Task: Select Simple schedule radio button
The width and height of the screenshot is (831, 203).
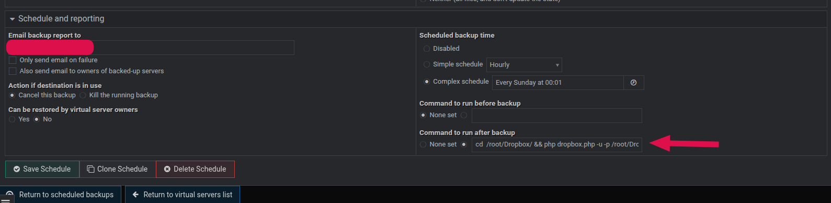Action: 427,64
